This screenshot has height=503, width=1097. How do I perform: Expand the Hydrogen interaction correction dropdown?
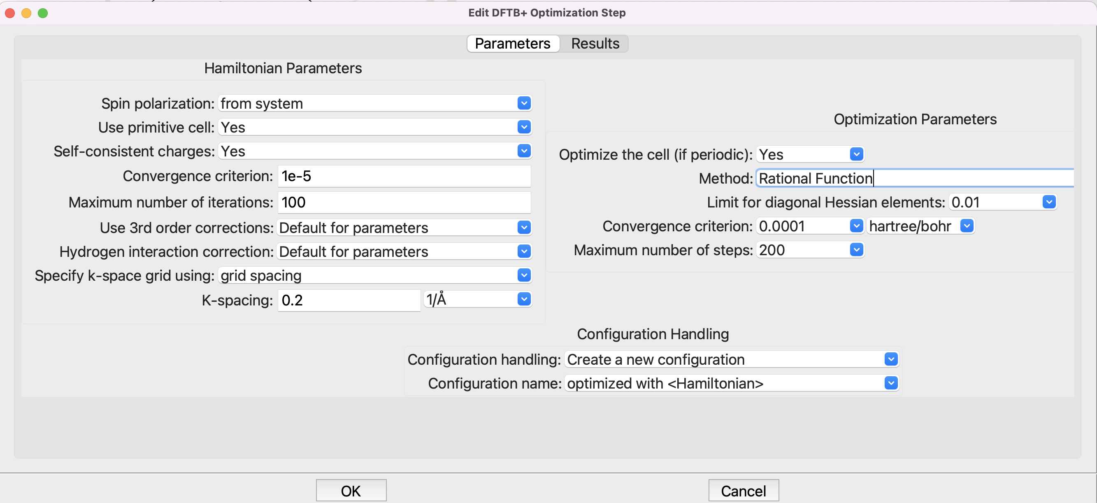point(404,252)
